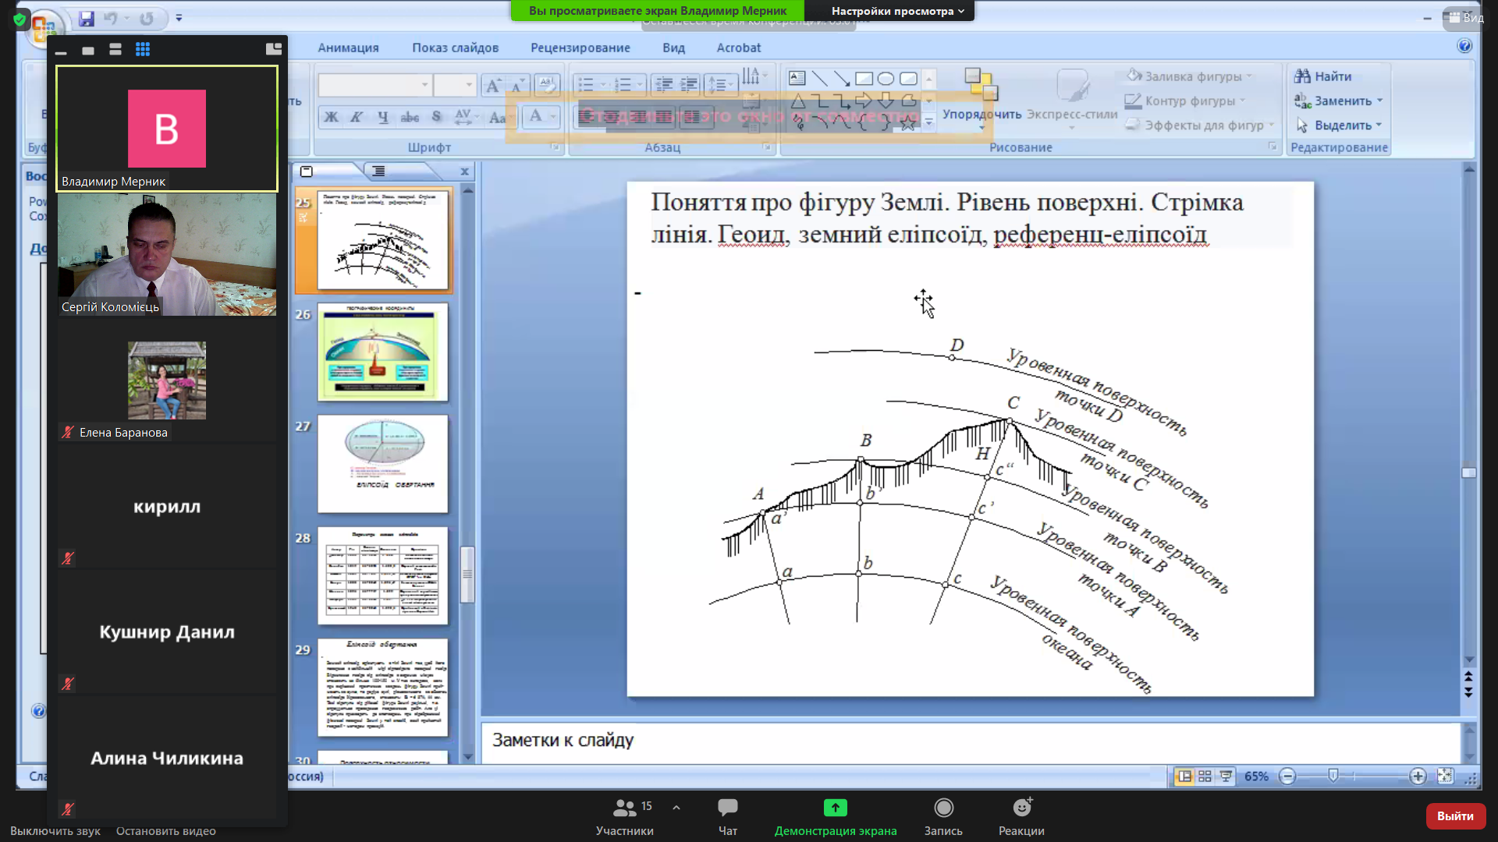Select the Oval shape tool
Image resolution: width=1498 pixels, height=842 pixels.
pos(886,79)
